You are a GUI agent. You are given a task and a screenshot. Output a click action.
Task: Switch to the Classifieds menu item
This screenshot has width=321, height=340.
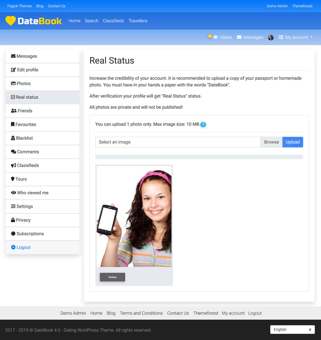click(x=113, y=21)
